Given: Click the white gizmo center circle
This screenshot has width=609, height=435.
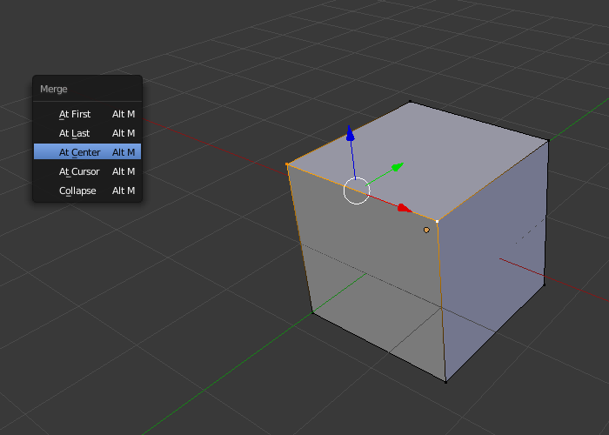Looking at the screenshot, I should point(357,191).
